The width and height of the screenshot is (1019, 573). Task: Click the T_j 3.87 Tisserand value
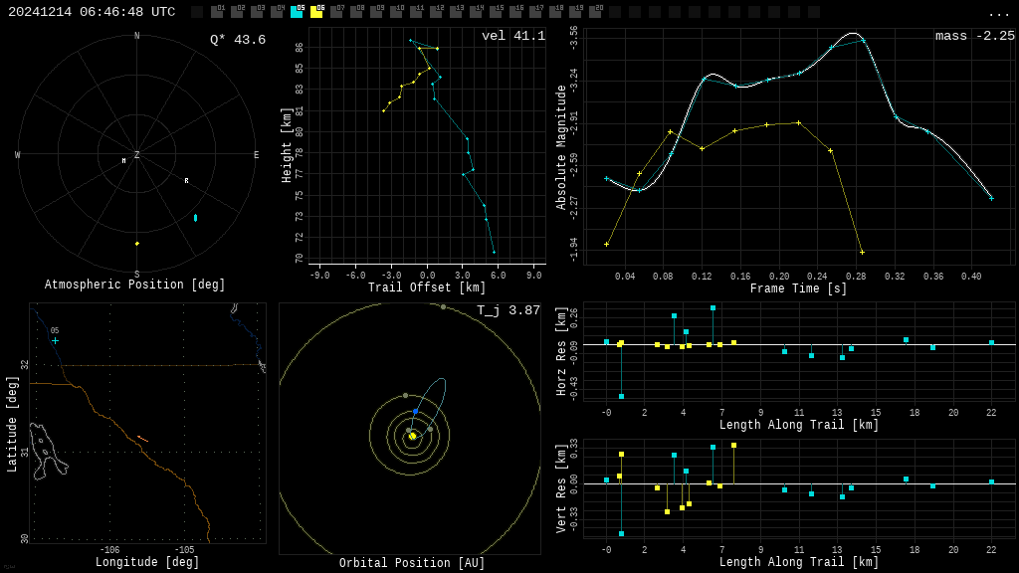pyautogui.click(x=508, y=311)
